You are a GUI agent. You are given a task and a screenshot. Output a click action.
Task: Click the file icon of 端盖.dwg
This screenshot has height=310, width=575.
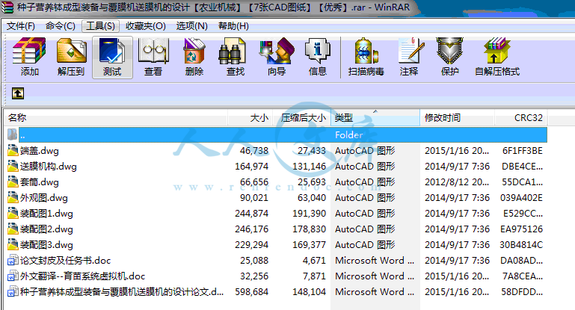(x=13, y=150)
